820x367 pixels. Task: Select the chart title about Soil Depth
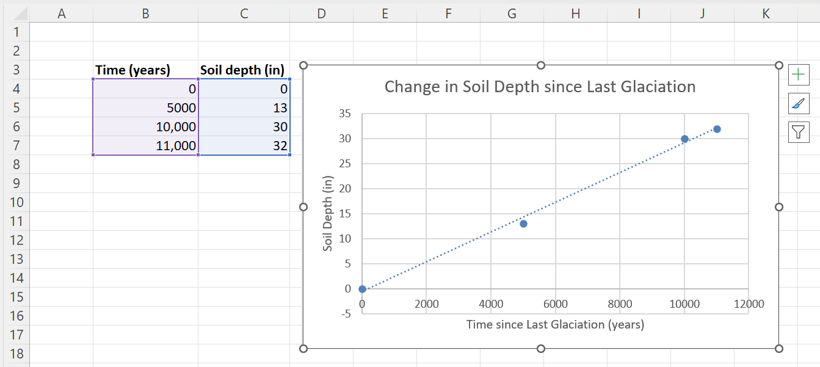tap(540, 87)
